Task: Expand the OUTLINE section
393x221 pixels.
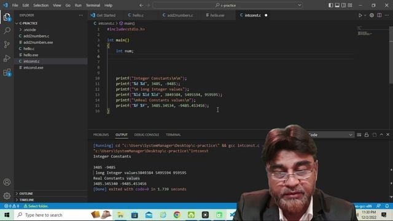Action: point(26,193)
